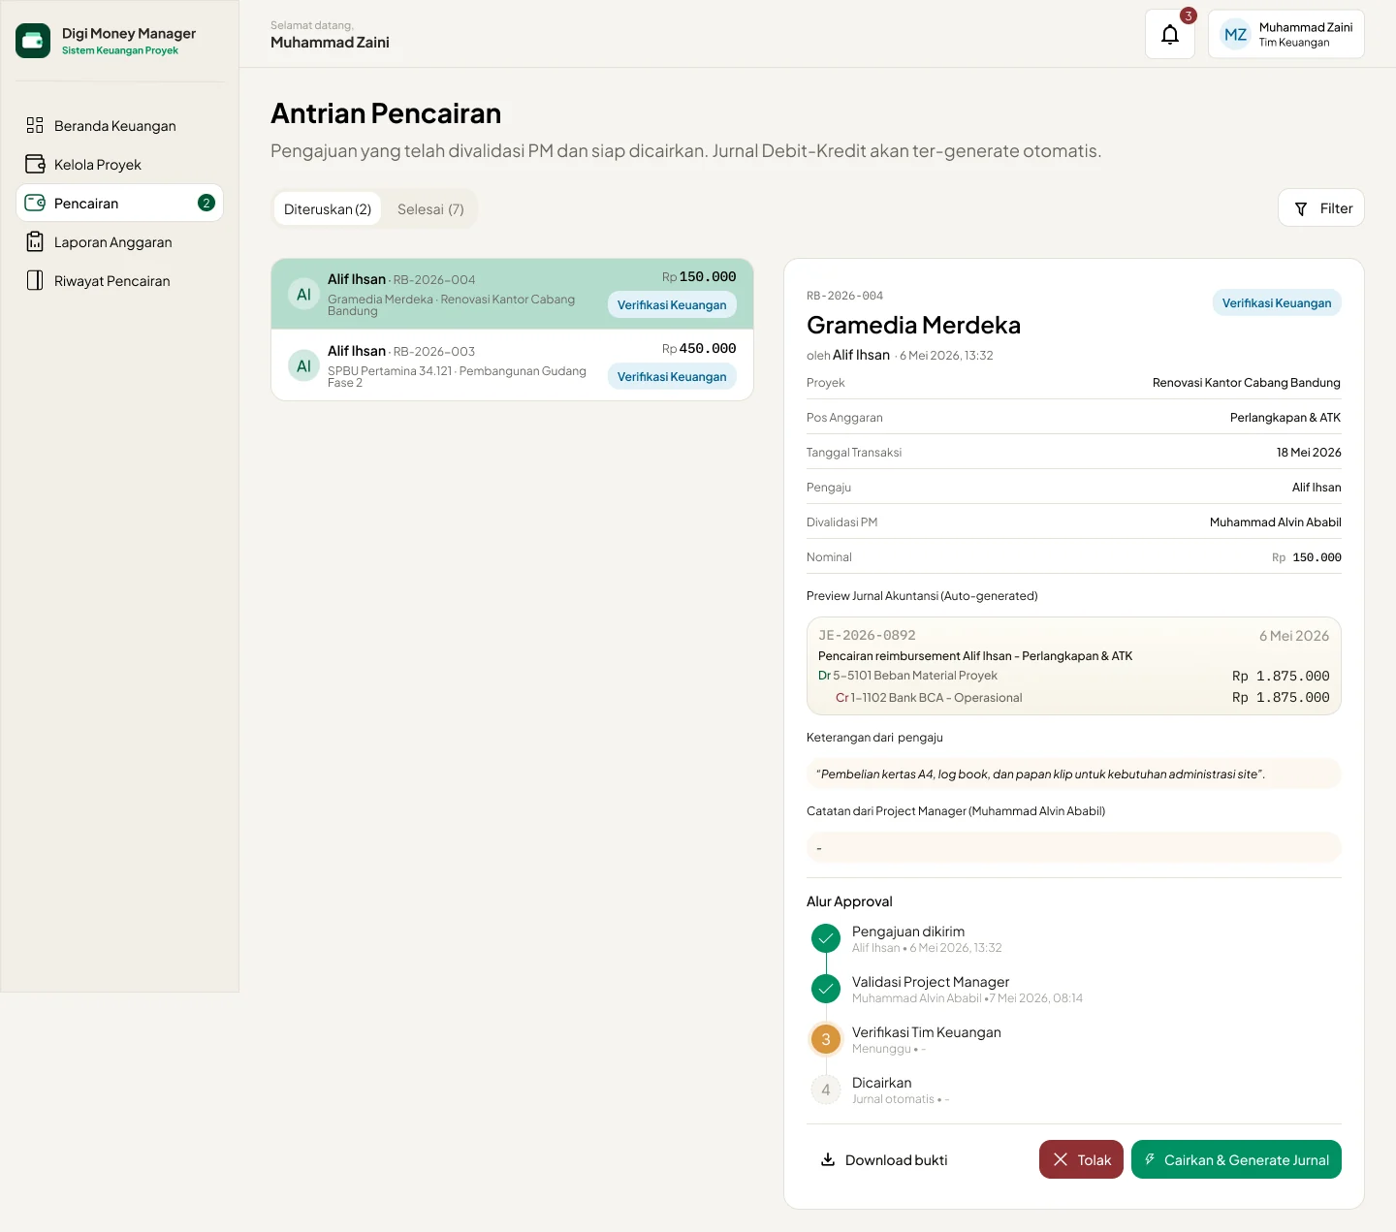
Task: Open the Filter button
Action: (1321, 207)
